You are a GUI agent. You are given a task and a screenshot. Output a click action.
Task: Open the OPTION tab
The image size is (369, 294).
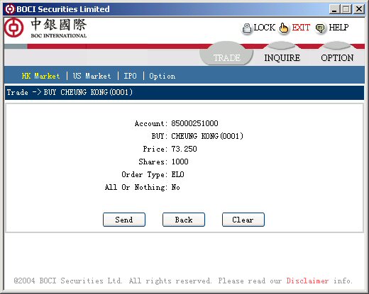click(x=337, y=57)
